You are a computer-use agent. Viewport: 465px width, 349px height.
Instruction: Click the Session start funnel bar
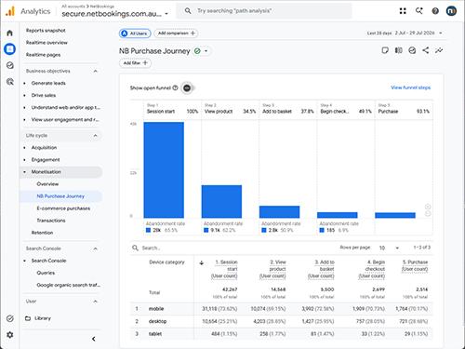tap(164, 170)
